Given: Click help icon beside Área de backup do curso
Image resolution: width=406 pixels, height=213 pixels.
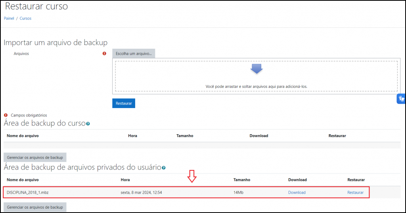Looking at the screenshot, I should [88, 124].
